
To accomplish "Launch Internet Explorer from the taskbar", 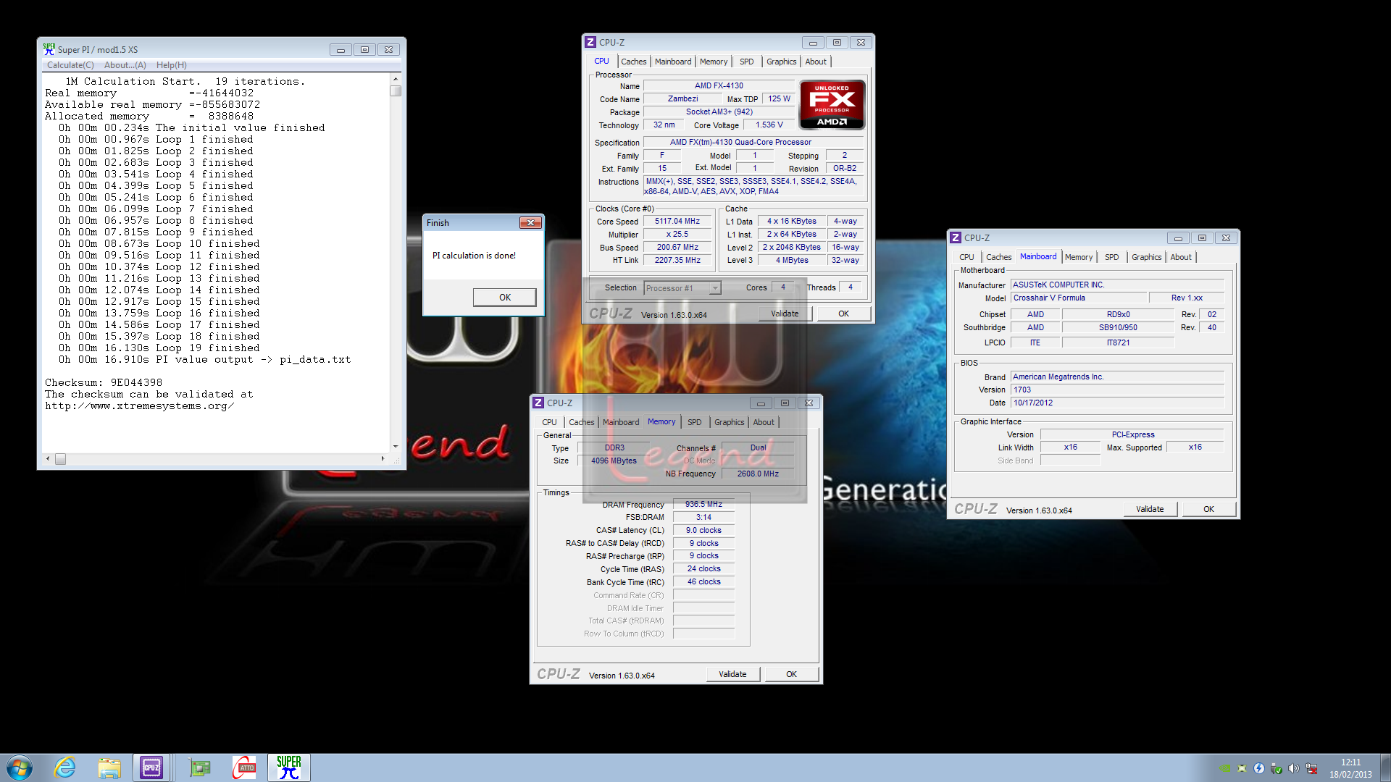I will coord(65,768).
